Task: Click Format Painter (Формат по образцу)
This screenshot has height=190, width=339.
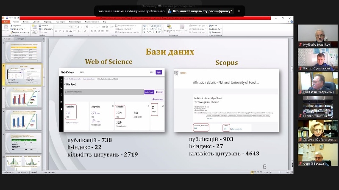Action: (x=20, y=33)
